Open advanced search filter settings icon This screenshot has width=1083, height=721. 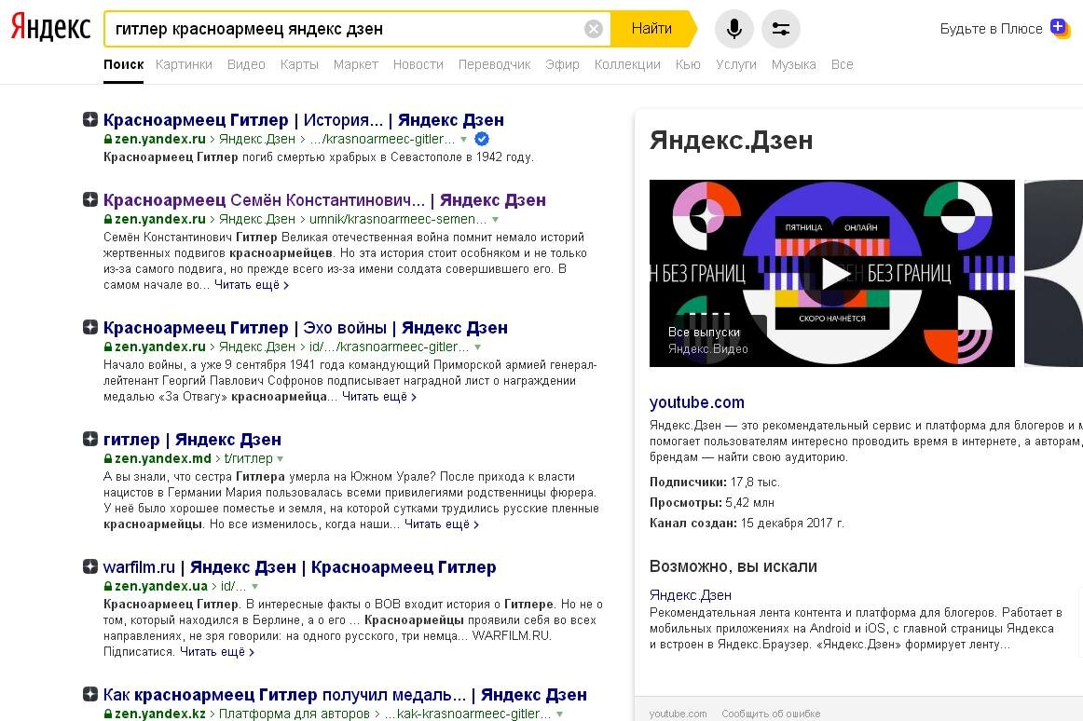point(780,29)
